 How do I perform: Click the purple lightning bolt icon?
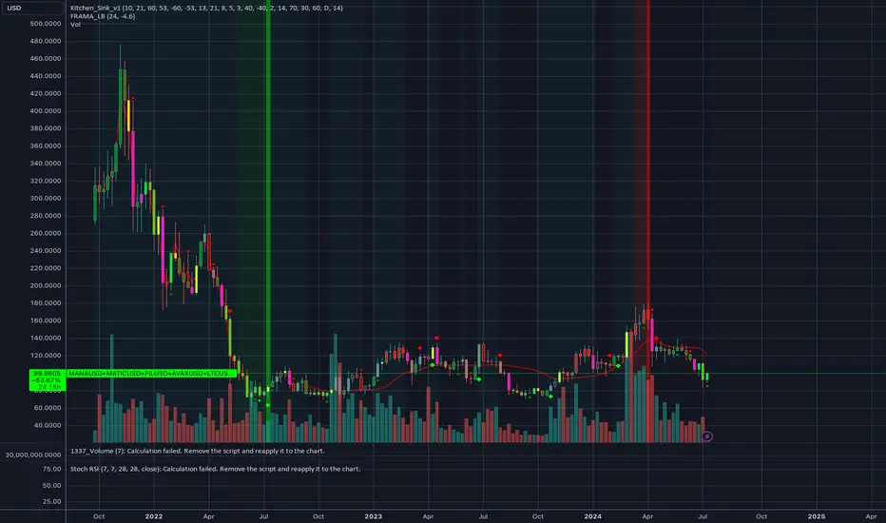coord(707,436)
